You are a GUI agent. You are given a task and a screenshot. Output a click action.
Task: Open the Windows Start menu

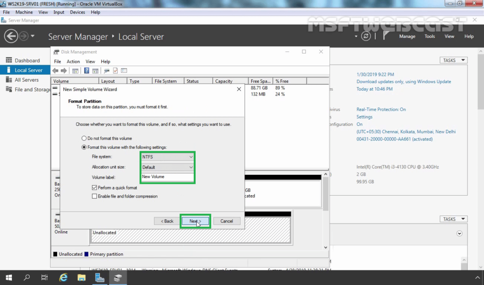tap(9, 277)
